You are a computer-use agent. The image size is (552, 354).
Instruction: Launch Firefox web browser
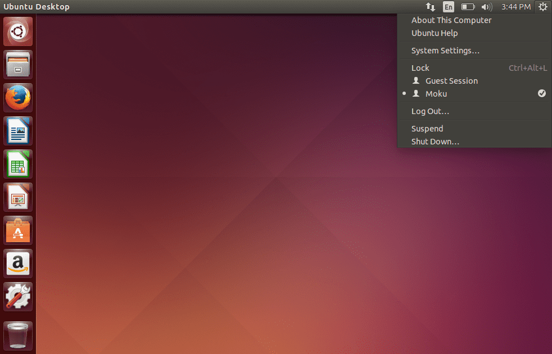[x=18, y=98]
